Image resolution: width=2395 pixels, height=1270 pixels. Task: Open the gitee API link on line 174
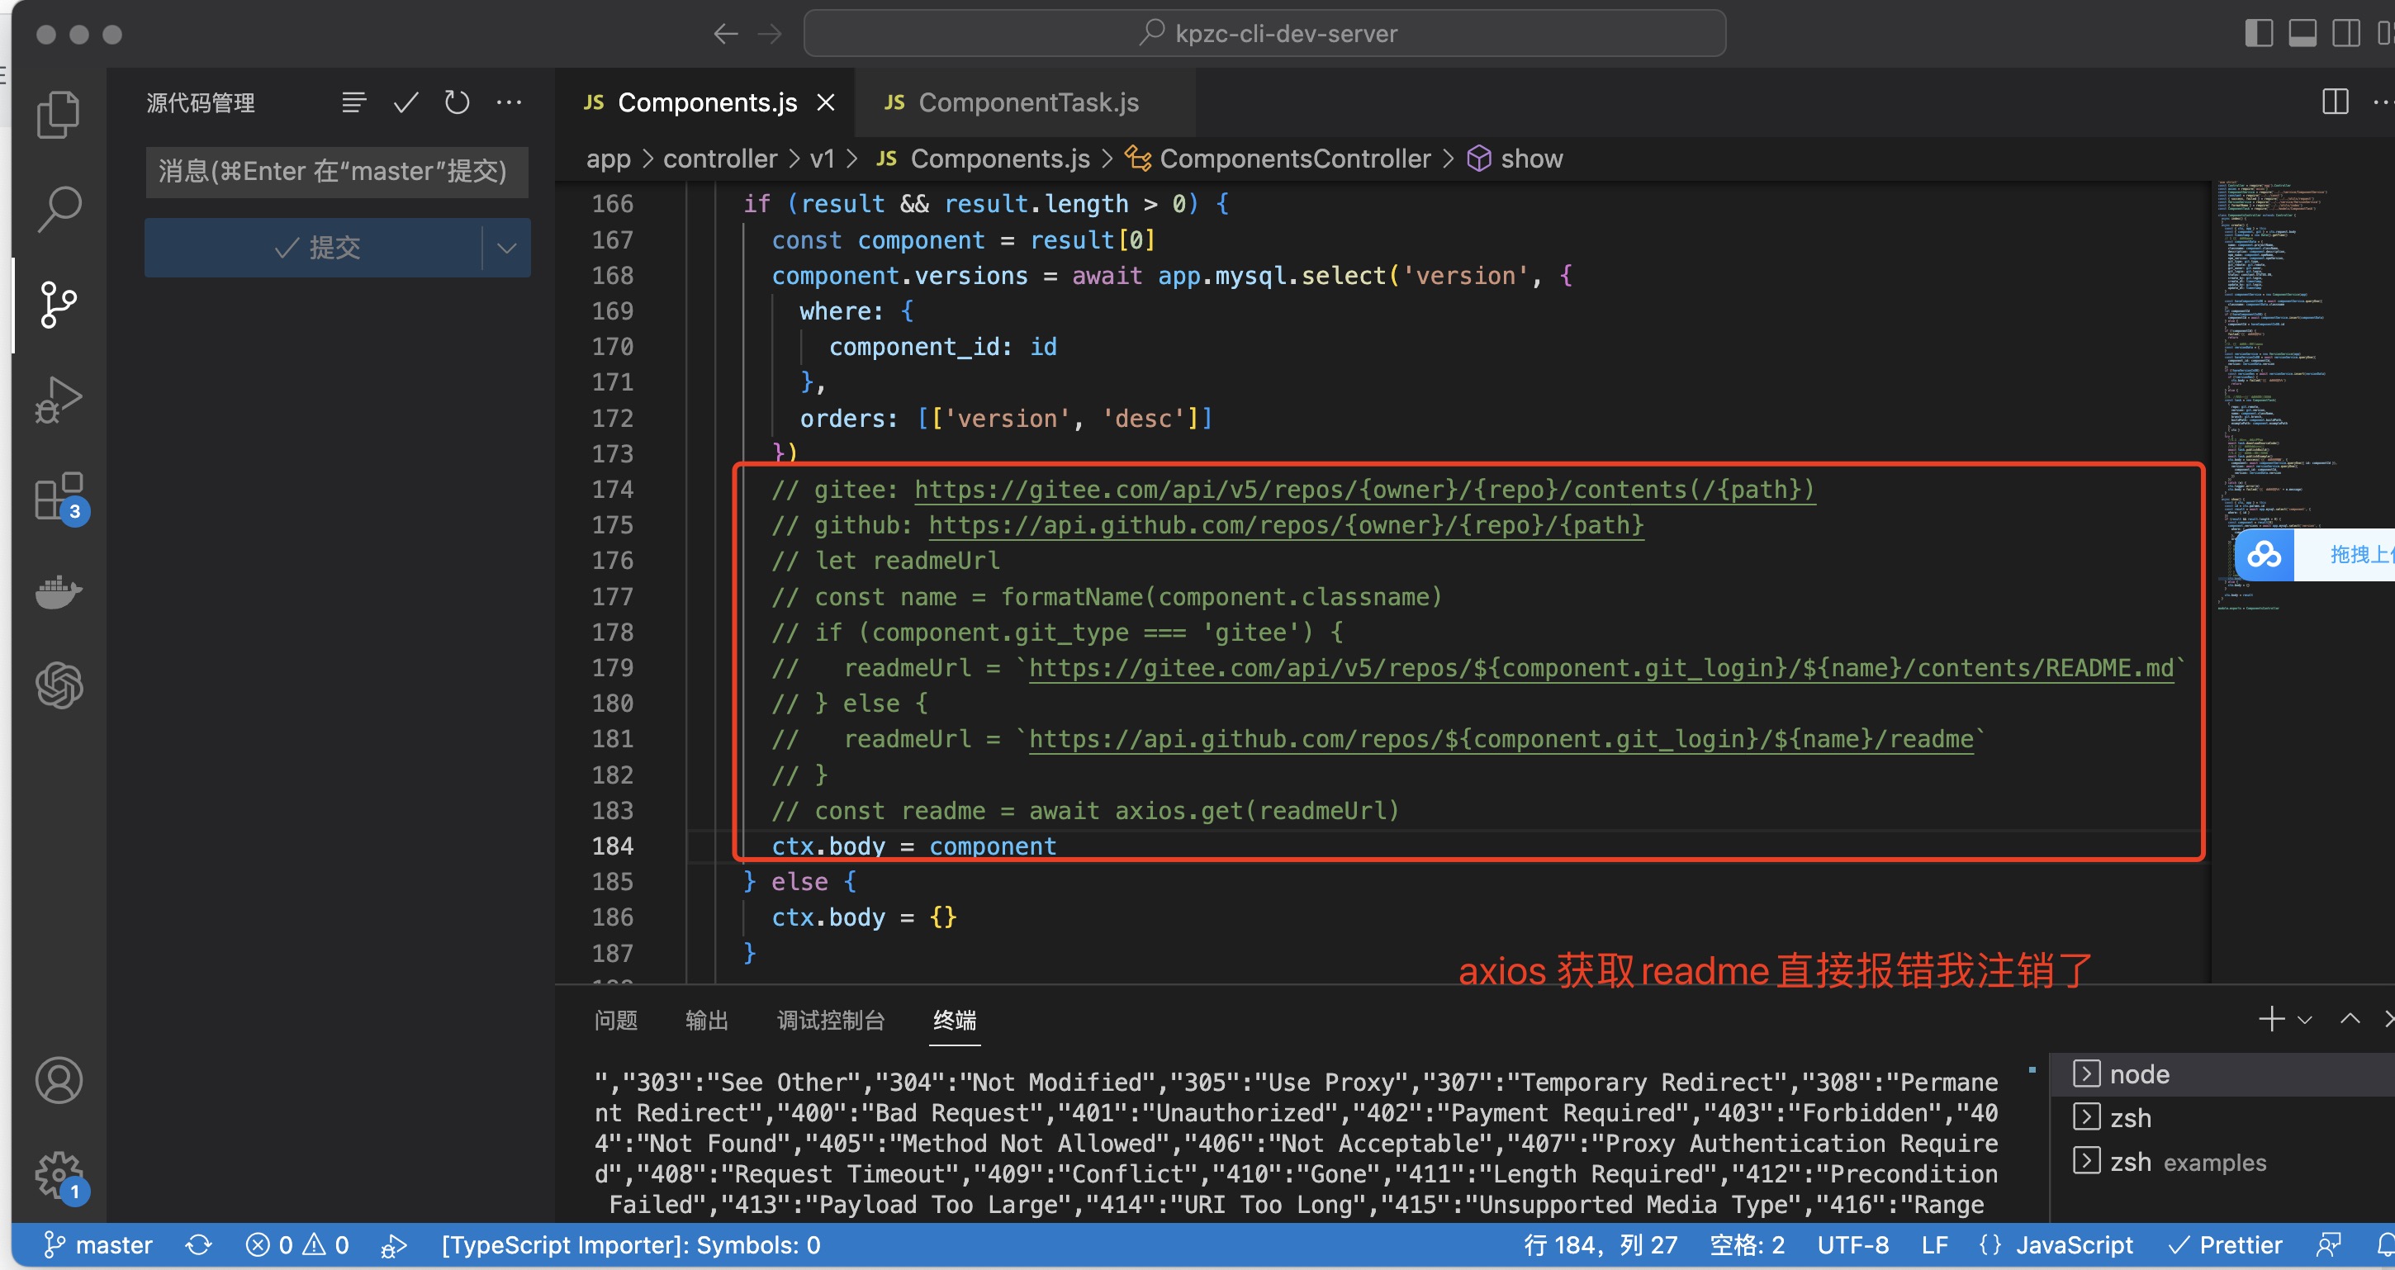click(1364, 490)
